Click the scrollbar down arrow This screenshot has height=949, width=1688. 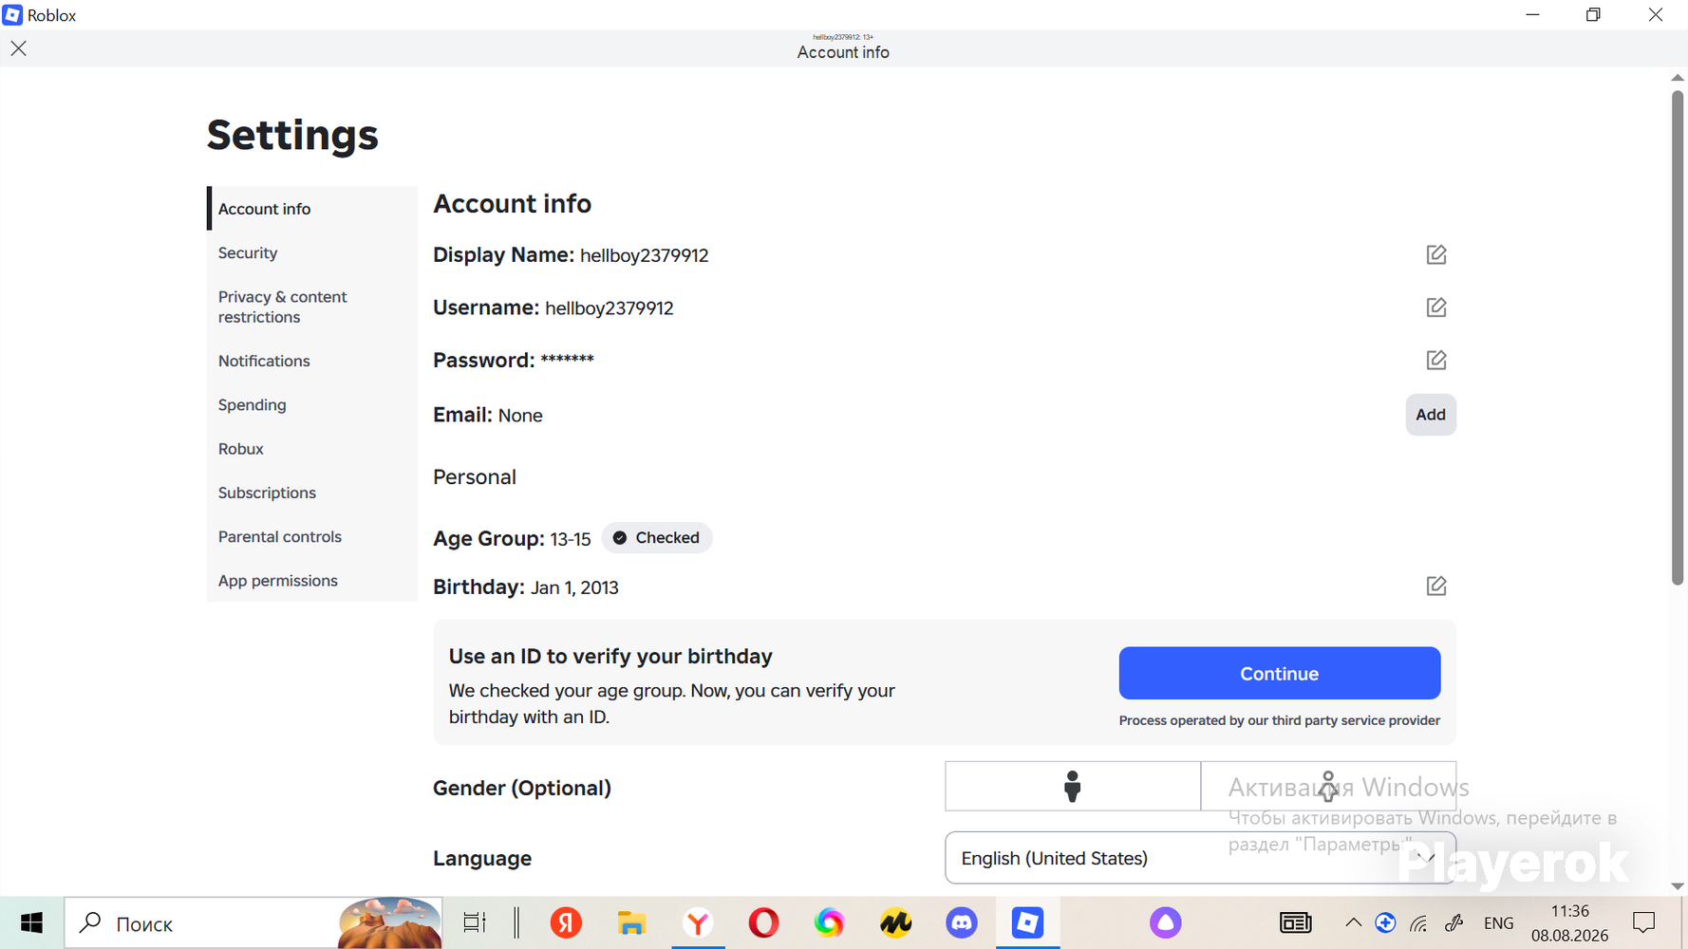click(x=1678, y=885)
